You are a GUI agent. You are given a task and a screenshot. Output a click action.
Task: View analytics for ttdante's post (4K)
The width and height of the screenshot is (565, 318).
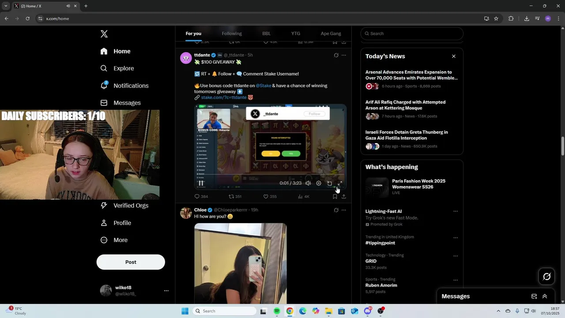304,197
